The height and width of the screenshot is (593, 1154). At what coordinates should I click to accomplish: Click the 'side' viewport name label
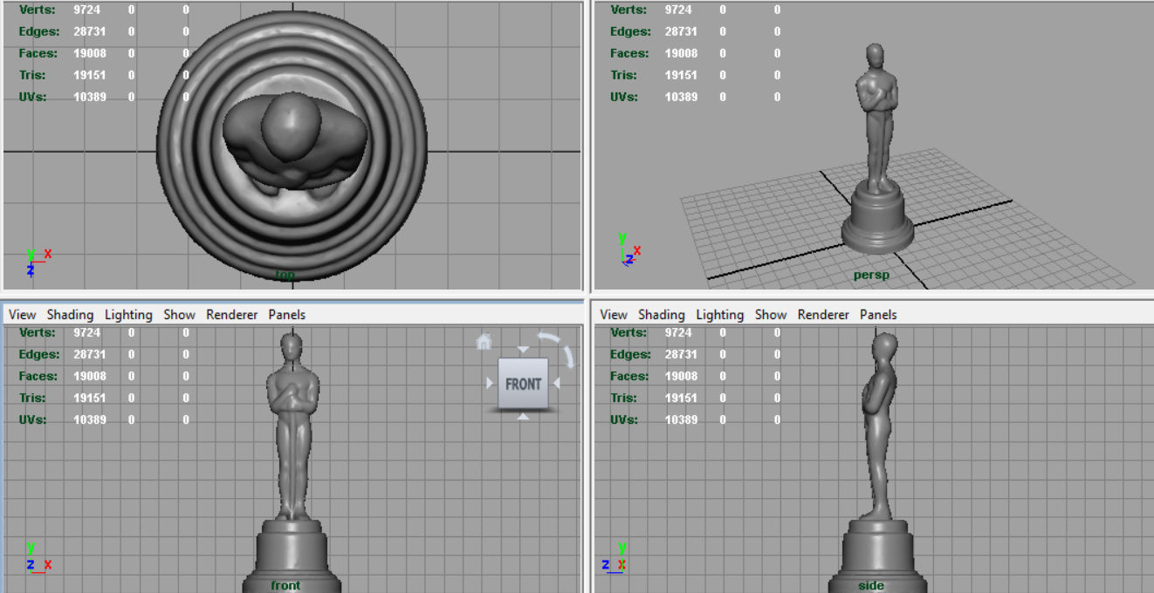click(871, 585)
